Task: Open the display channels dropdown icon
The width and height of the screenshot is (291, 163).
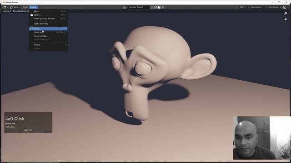Action: tap(285, 7)
